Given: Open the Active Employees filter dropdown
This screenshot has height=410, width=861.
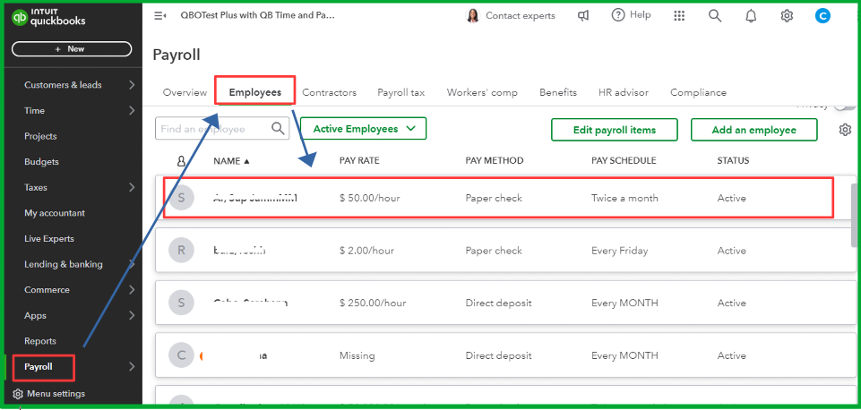Looking at the screenshot, I should (364, 129).
